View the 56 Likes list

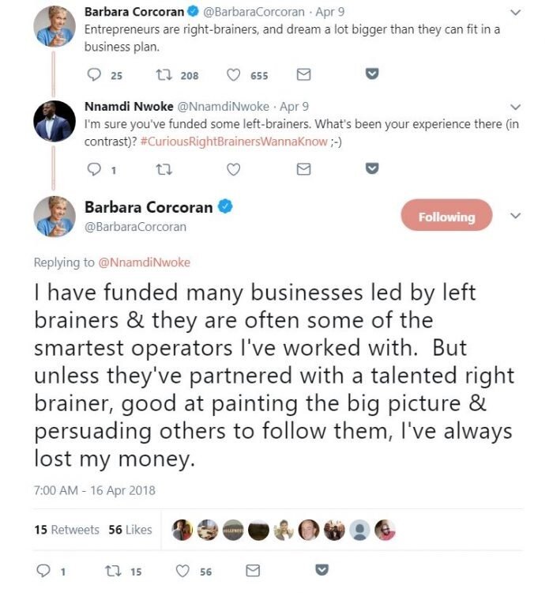click(130, 530)
